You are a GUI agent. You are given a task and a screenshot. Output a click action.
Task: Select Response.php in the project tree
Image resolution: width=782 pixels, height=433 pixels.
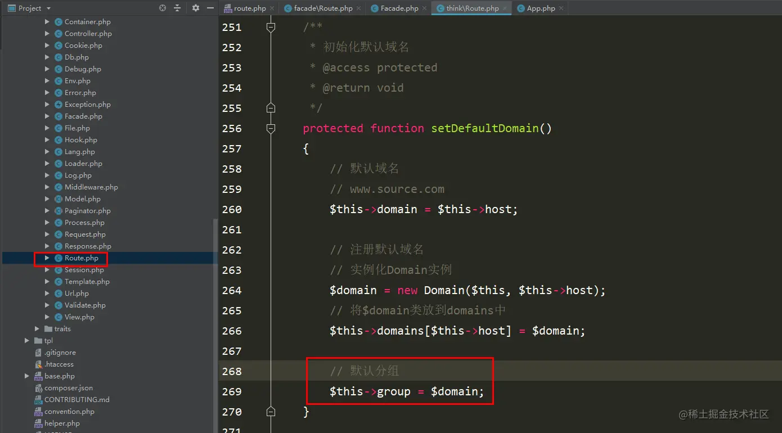coord(88,246)
